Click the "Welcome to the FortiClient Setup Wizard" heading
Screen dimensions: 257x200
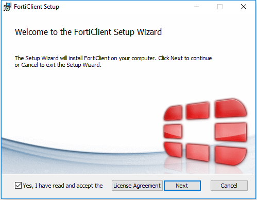click(x=89, y=32)
